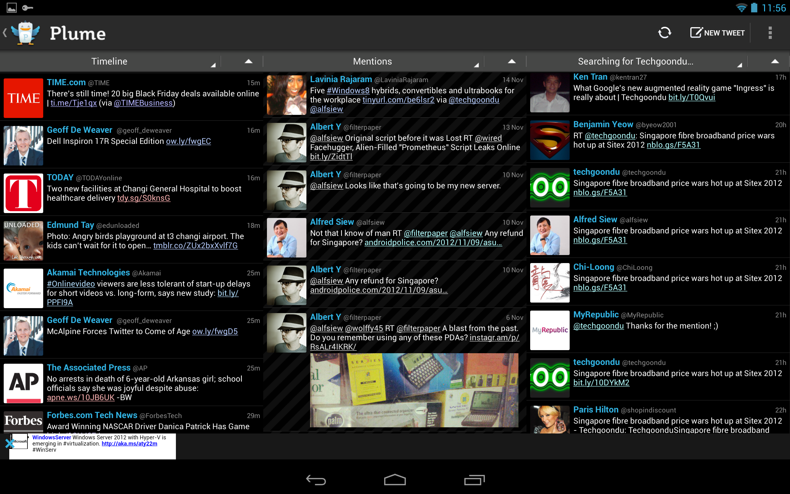Open Paris Hilton's profile picture

550,420
